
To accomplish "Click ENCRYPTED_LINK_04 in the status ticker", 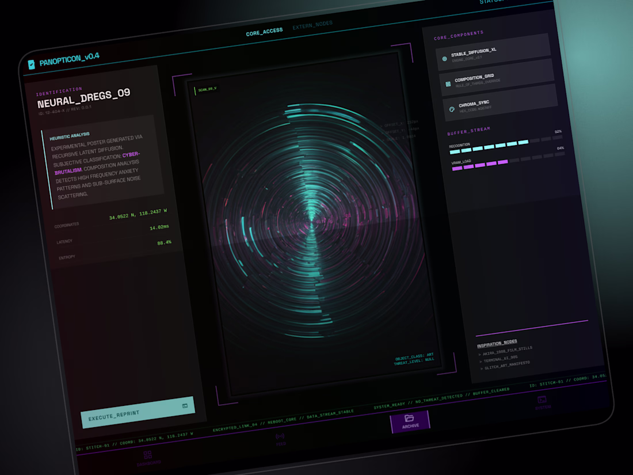I will pos(235,427).
